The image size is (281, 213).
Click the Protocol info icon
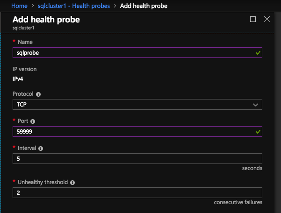(x=38, y=93)
